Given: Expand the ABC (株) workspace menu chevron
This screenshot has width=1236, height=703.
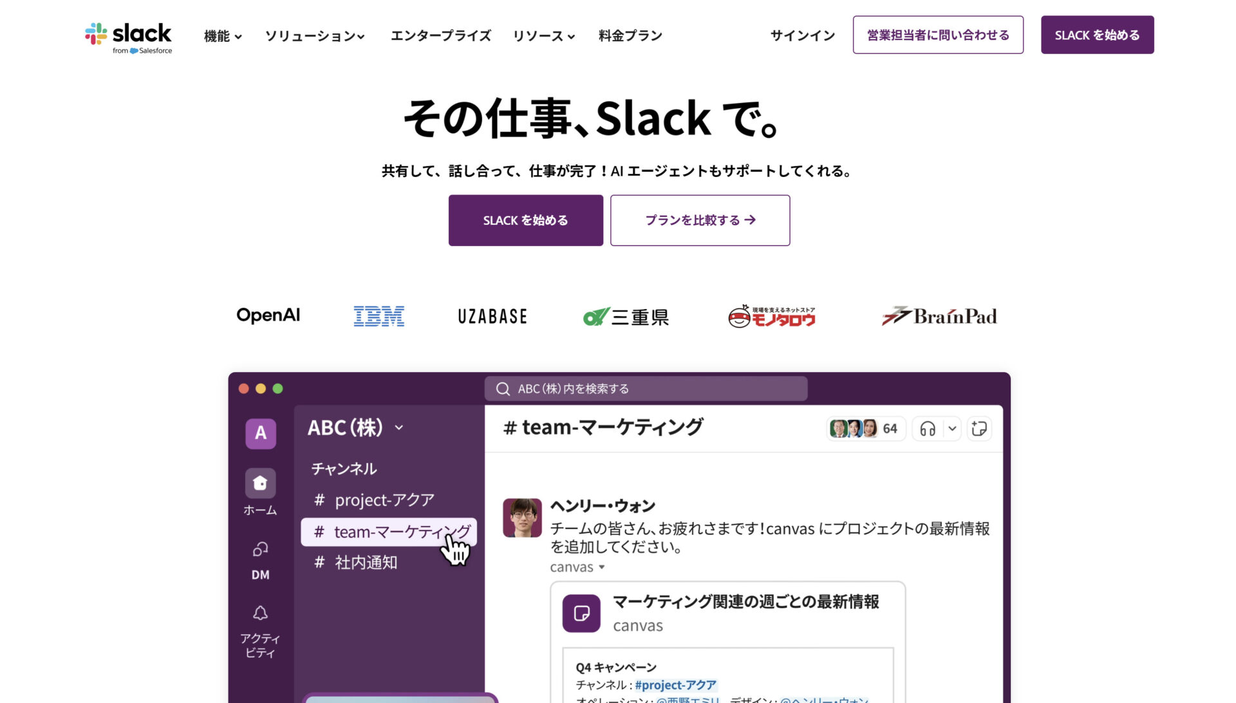Looking at the screenshot, I should point(400,428).
